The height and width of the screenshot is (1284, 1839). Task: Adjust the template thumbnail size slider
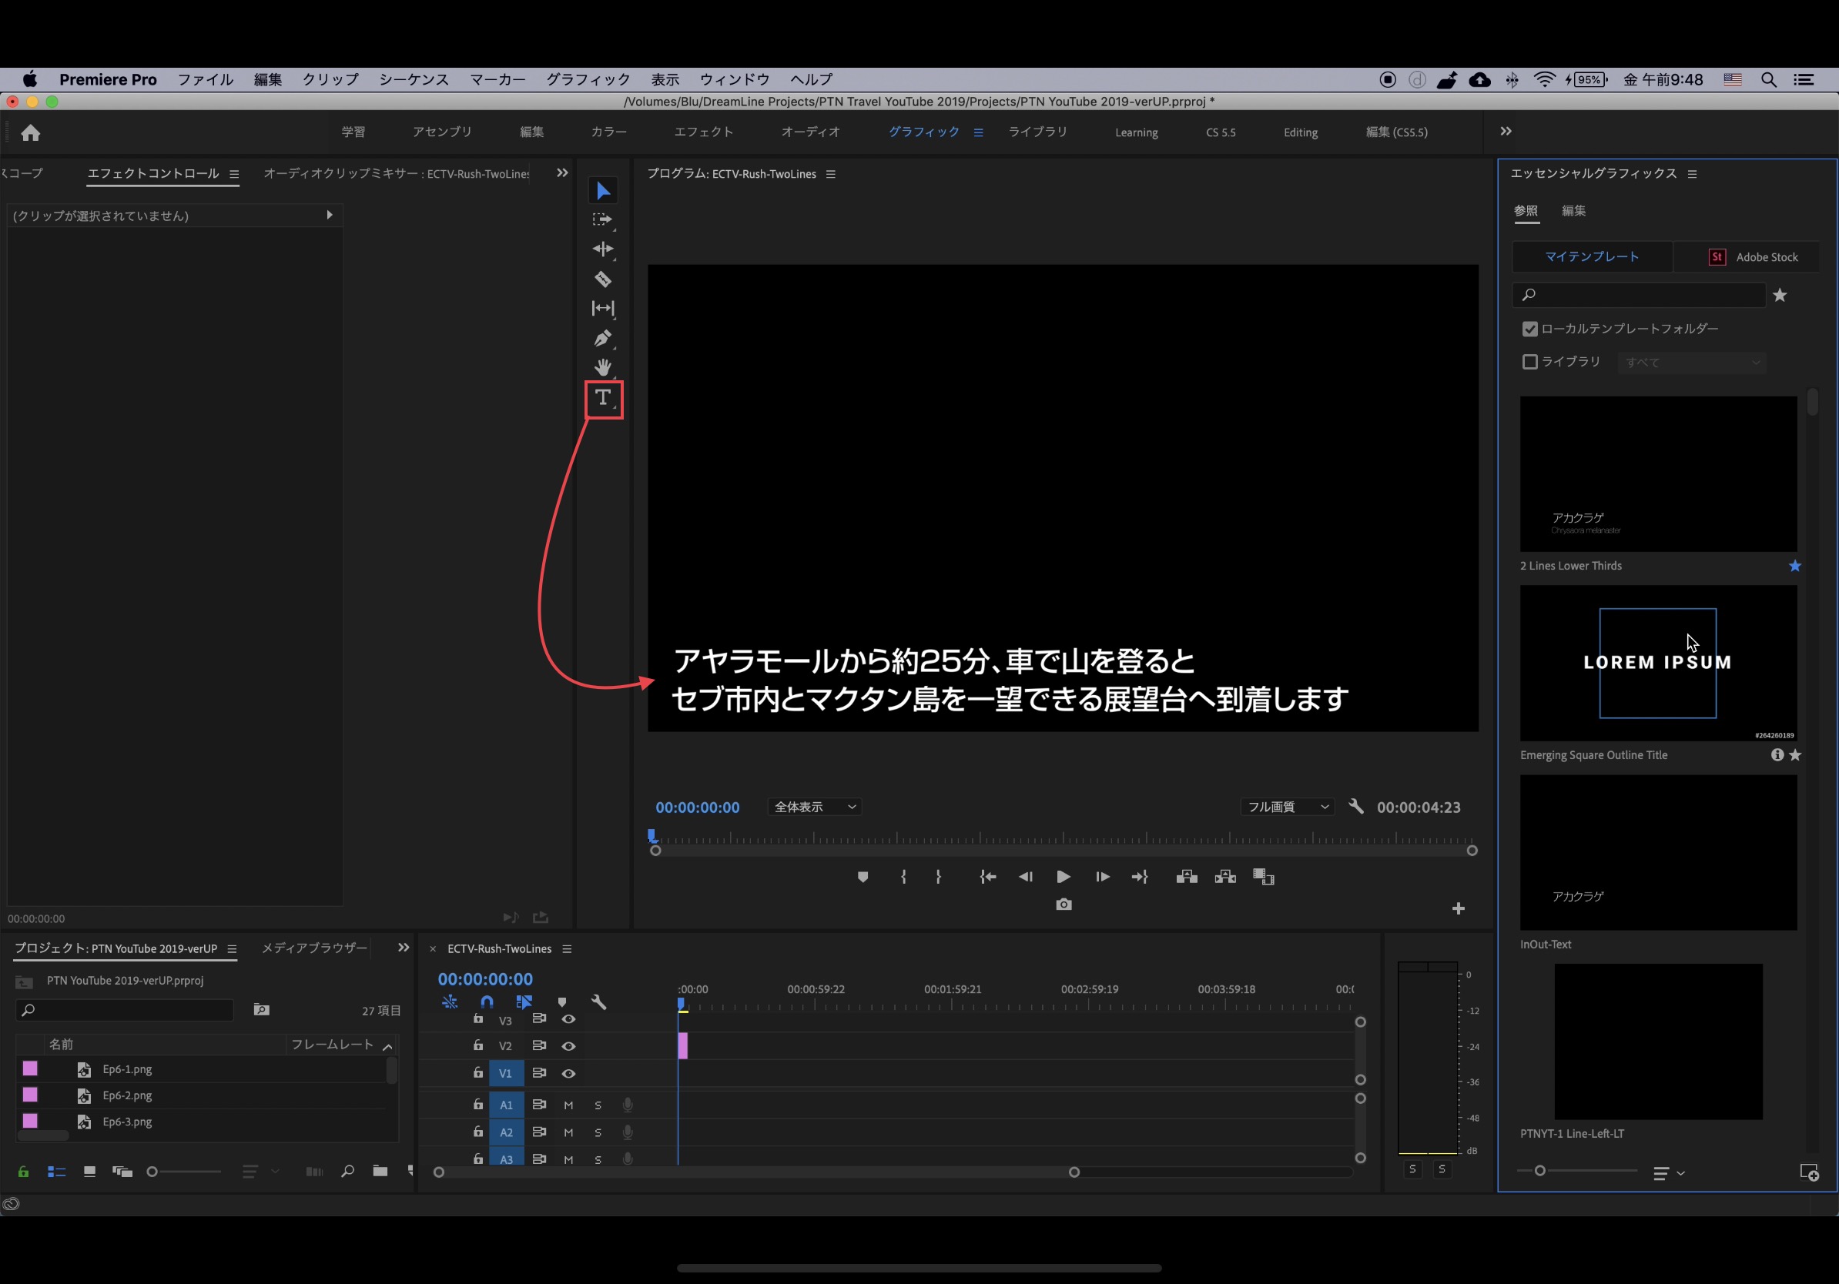[x=1539, y=1170]
